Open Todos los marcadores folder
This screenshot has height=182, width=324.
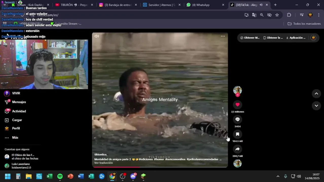(304, 24)
